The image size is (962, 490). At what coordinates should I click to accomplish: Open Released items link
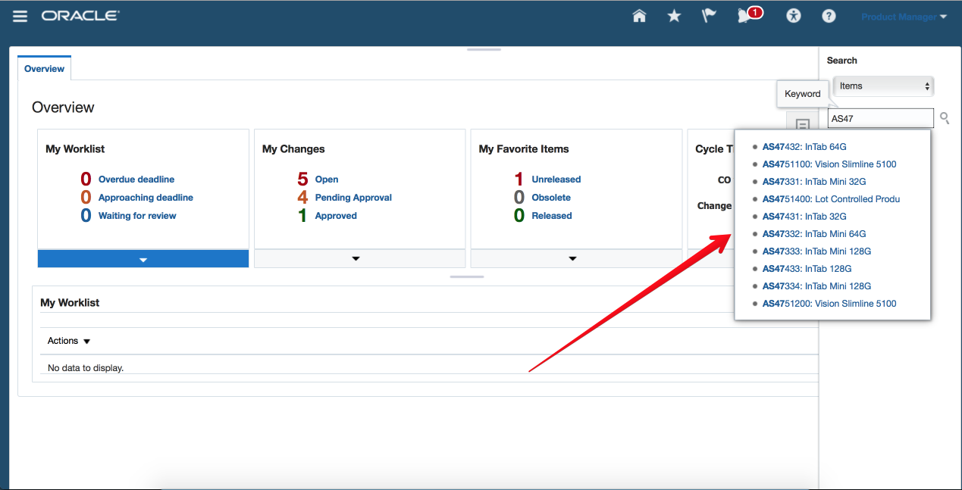click(552, 216)
